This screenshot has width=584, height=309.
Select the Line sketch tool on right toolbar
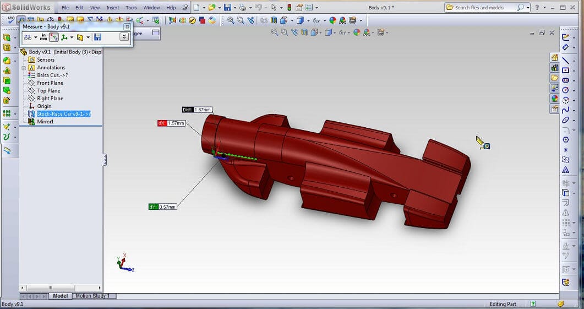click(x=565, y=60)
